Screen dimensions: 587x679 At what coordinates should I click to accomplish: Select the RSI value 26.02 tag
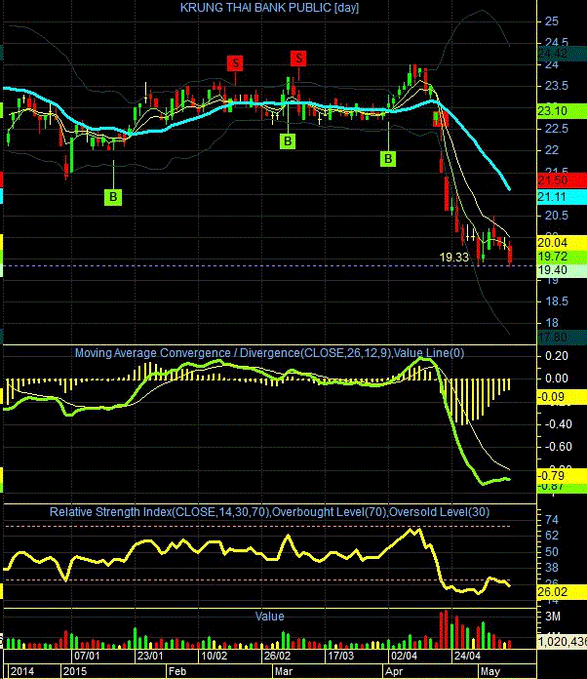(562, 591)
